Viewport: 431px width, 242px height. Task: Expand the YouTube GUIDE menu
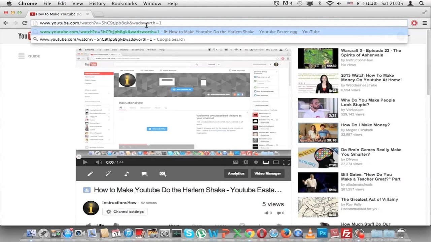coord(29,56)
